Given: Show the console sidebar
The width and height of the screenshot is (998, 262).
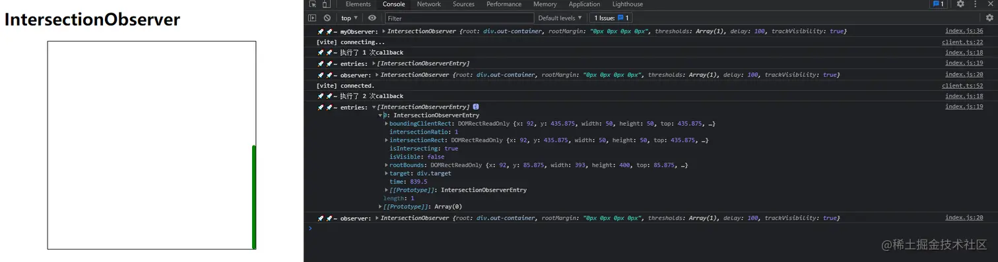Looking at the screenshot, I should [313, 18].
